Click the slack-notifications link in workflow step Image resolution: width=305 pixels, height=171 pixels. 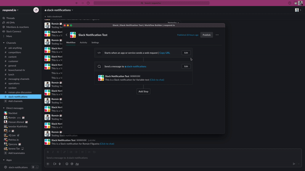click(135, 66)
